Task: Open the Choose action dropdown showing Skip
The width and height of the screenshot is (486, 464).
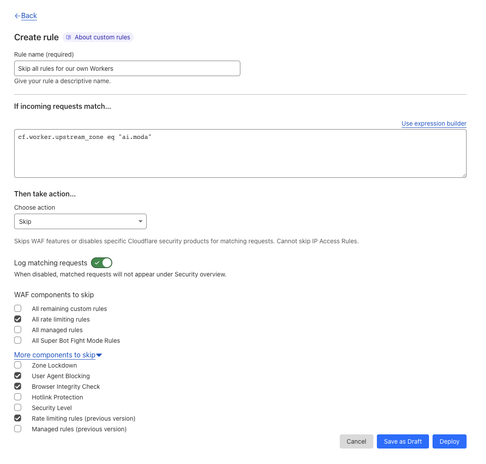Action: (x=80, y=221)
